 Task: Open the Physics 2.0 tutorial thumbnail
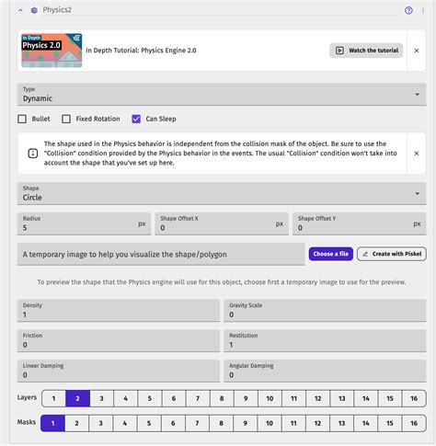point(52,51)
